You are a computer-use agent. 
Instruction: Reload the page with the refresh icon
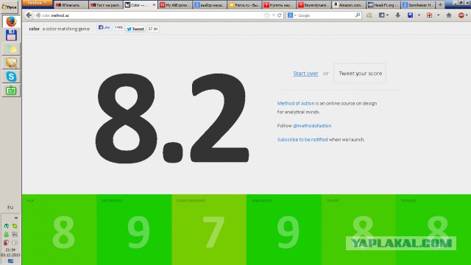pyautogui.click(x=280, y=15)
